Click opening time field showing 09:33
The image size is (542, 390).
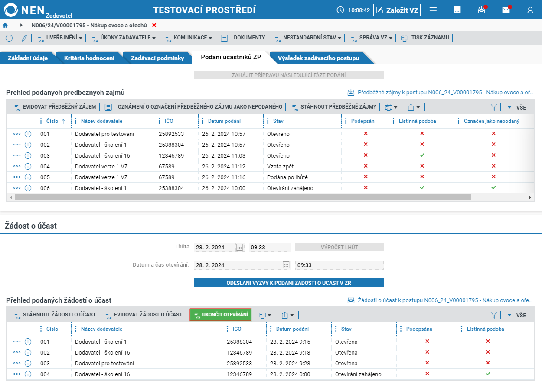pyautogui.click(x=340, y=265)
